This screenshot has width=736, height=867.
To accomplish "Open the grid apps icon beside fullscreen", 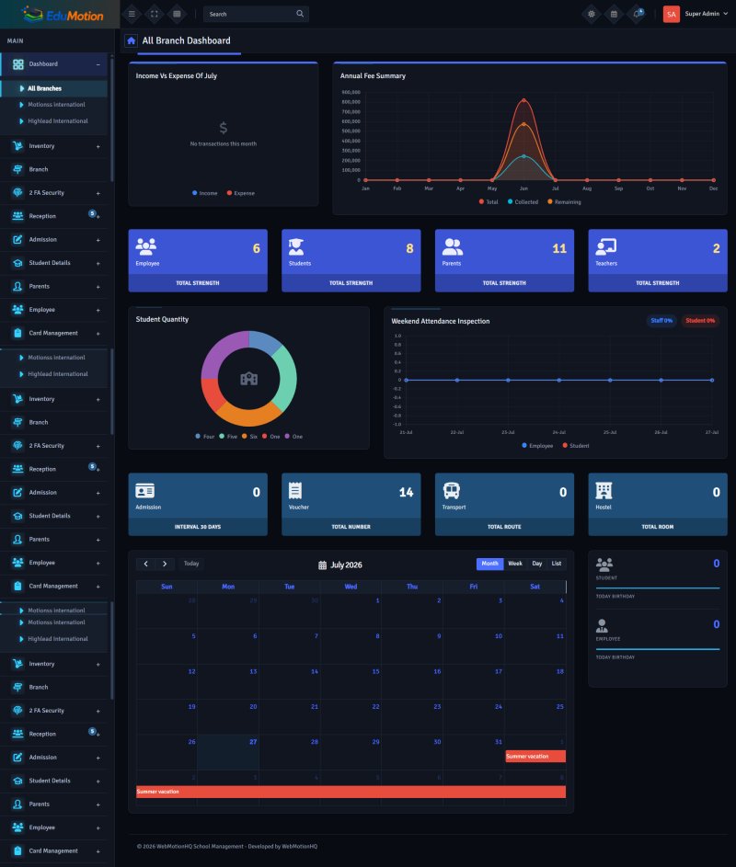I will [177, 14].
